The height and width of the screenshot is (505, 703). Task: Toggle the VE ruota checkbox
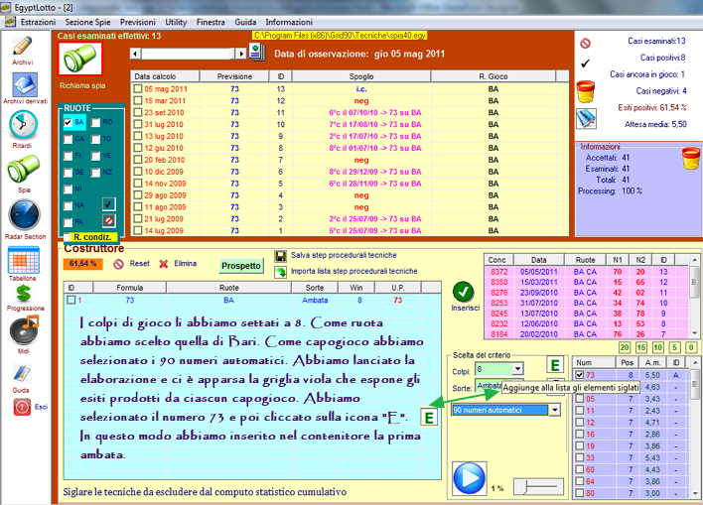(95, 156)
